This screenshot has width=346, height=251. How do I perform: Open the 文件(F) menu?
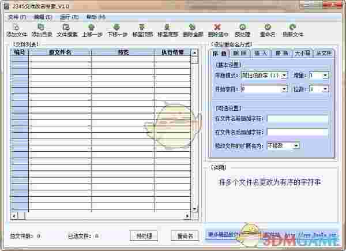[17, 17]
